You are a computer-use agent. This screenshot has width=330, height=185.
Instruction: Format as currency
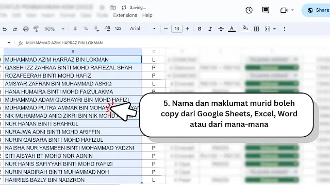coord(75,29)
